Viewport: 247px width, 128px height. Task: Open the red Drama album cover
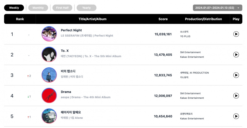[x=49, y=95]
